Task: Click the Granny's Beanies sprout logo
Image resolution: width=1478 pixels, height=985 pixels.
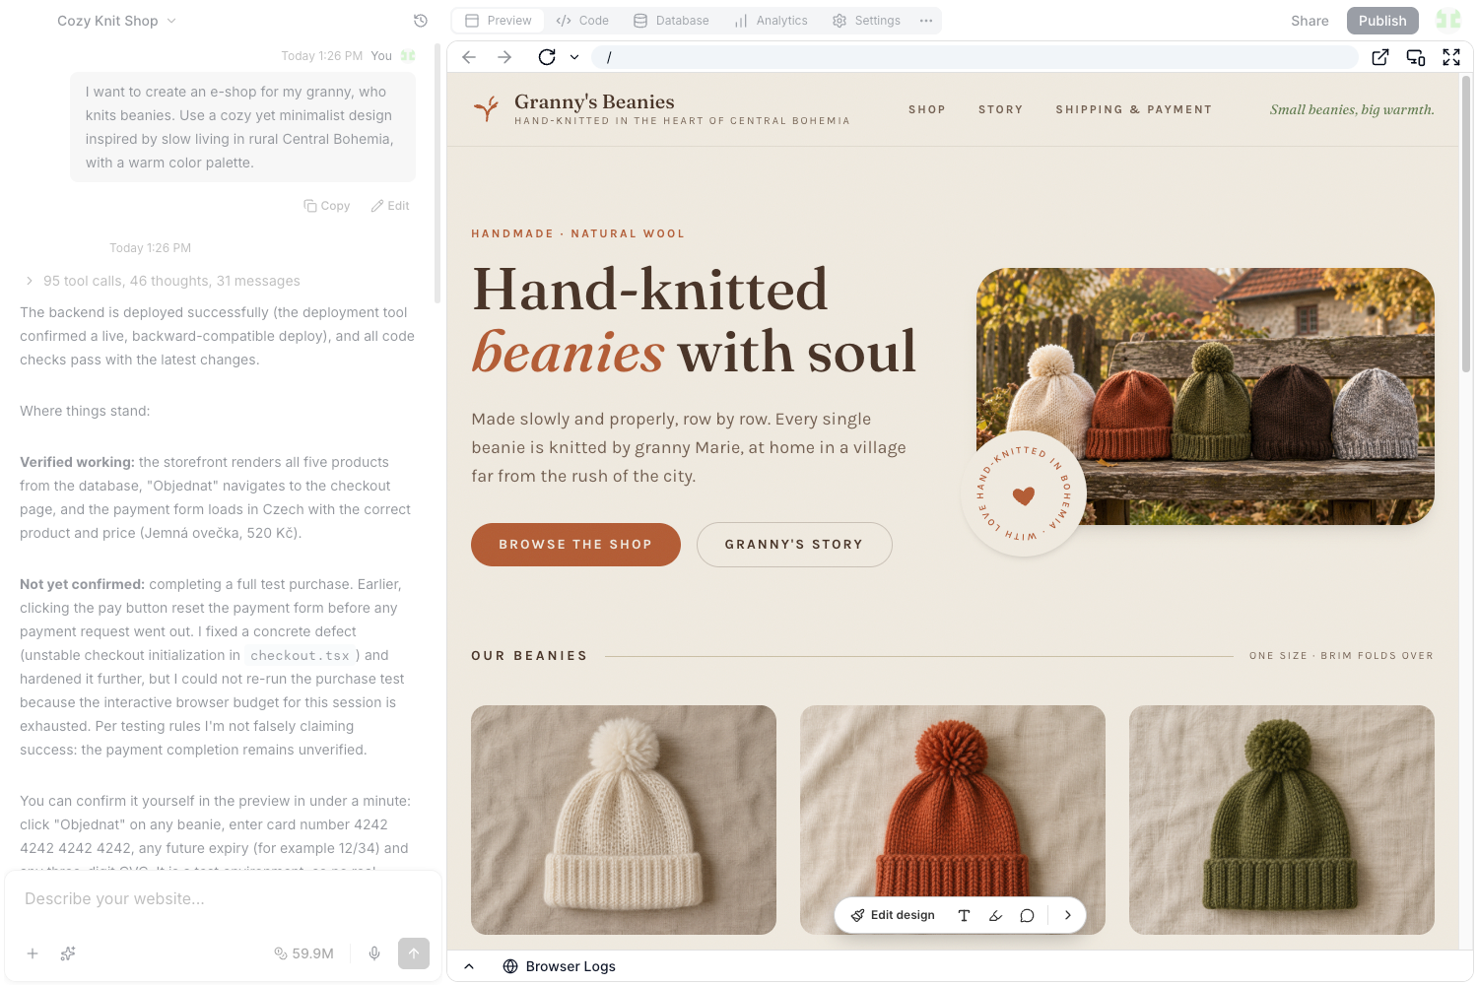Action: [486, 108]
